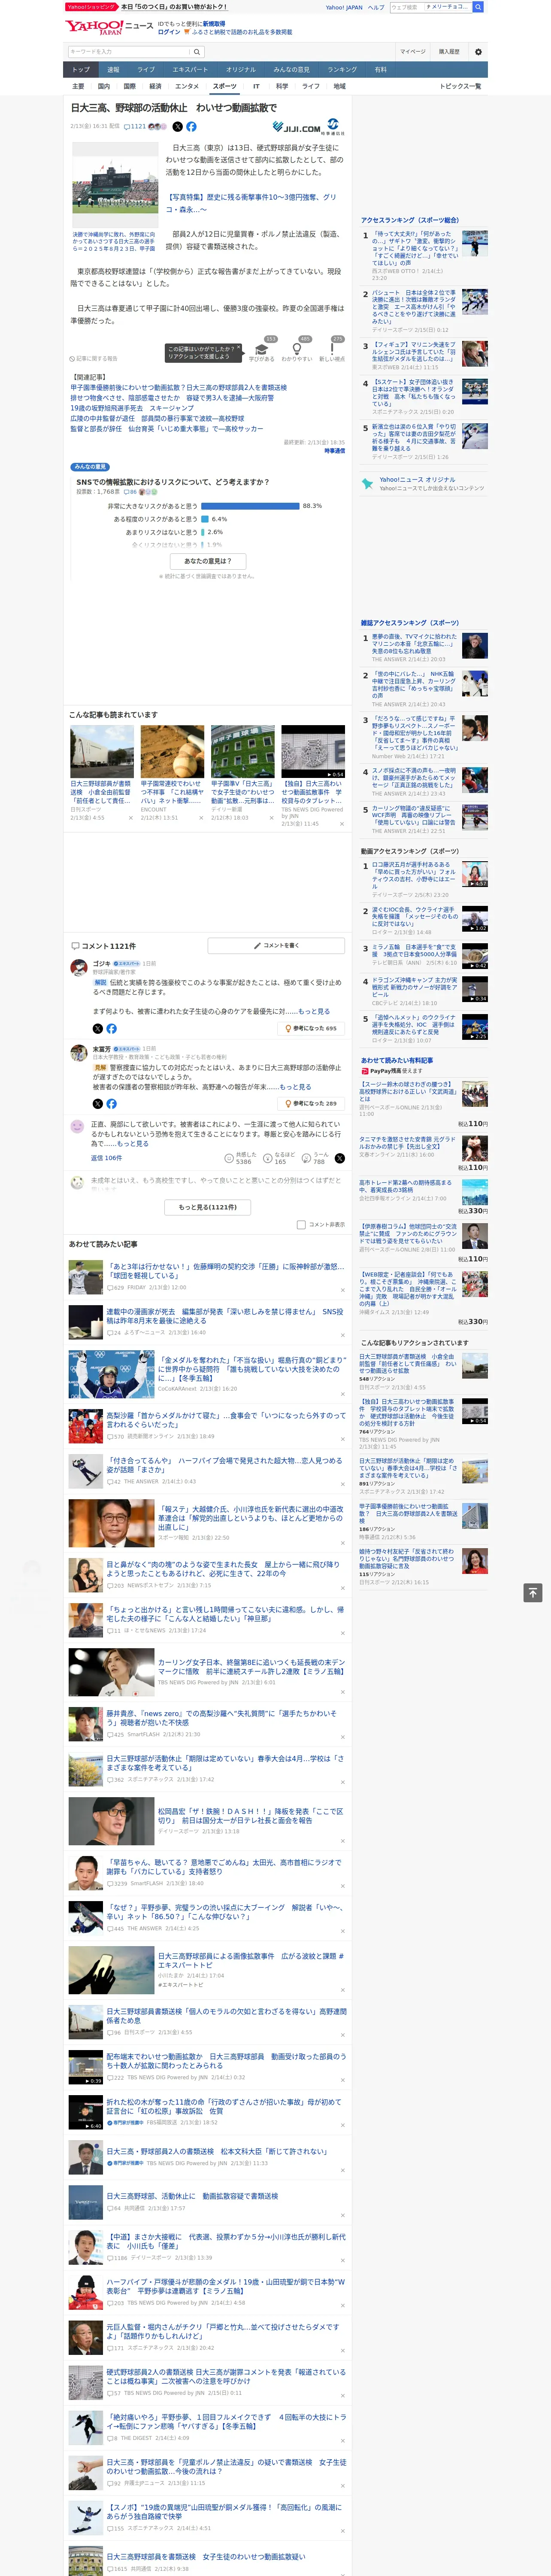The width and height of the screenshot is (551, 2576).
Task: Click the 学びがある graduation cap reaction
Action: tap(262, 350)
